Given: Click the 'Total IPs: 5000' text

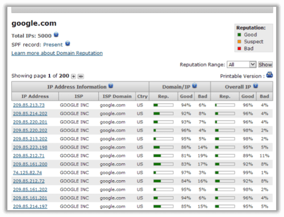Looking at the screenshot, I should coord(31,36).
